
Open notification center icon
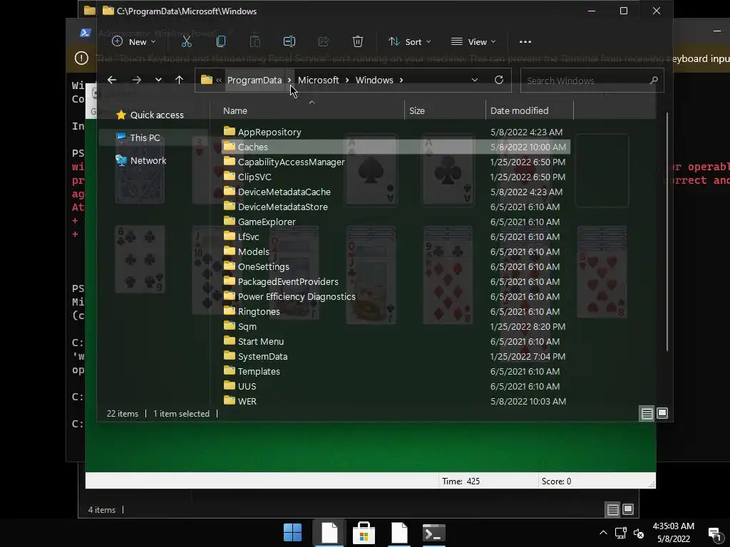(x=714, y=534)
